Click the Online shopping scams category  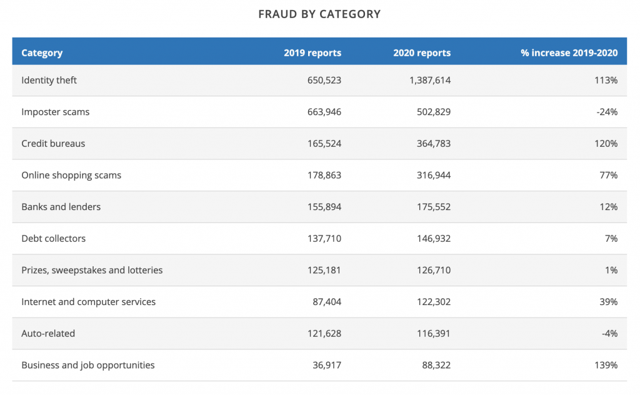[x=71, y=175]
